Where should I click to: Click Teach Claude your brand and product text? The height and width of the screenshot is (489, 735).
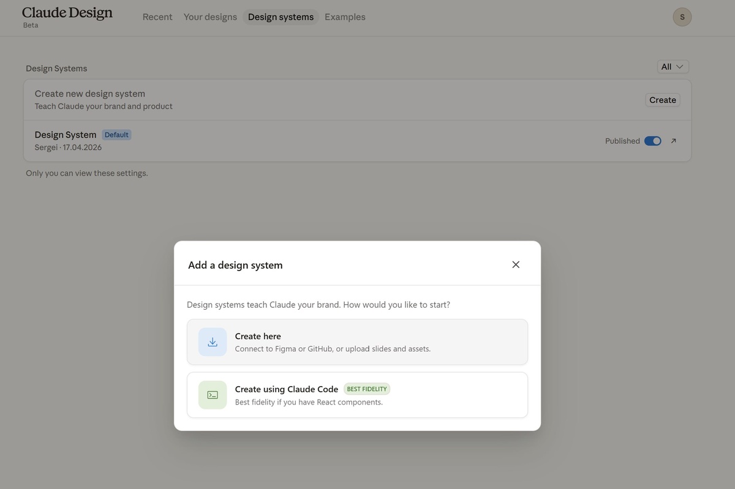pos(104,106)
